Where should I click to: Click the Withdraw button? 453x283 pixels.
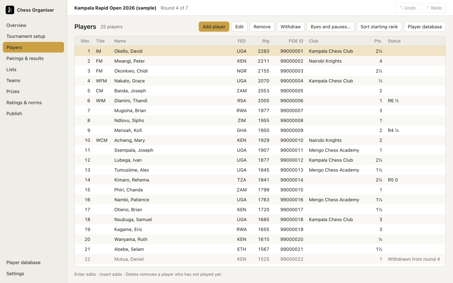pyautogui.click(x=291, y=27)
